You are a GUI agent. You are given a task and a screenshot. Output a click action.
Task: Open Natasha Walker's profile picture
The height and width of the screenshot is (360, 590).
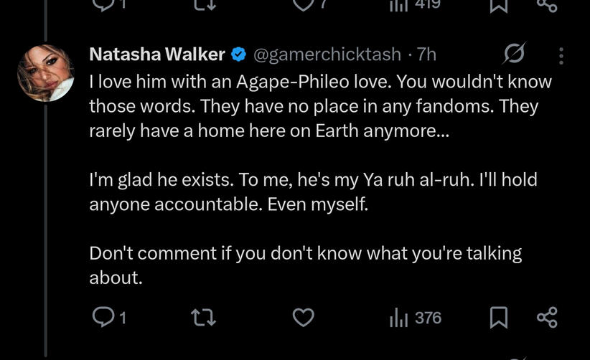pyautogui.click(x=45, y=73)
